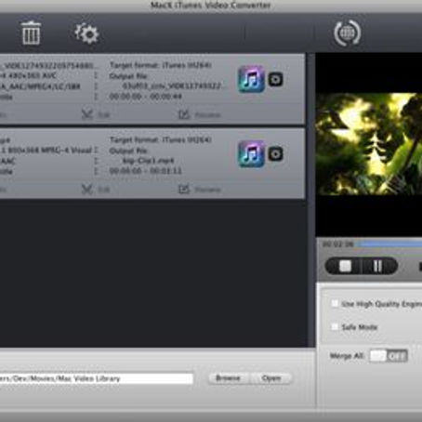Open output settings gear in first video row
Viewport: 422px width, 422px height.
pyautogui.click(x=275, y=80)
